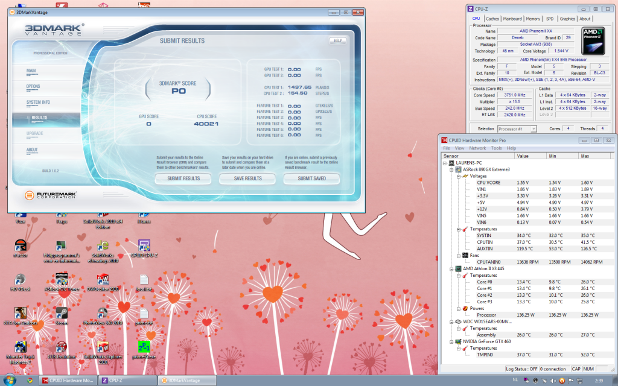Image resolution: width=618 pixels, height=386 pixels.
Task: Select the prime.txt file icon
Action: point(144,316)
